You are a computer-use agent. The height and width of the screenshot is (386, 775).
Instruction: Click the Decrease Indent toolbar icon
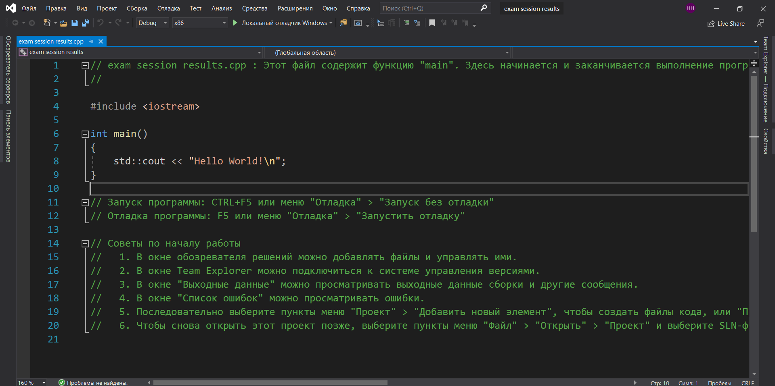click(x=406, y=23)
